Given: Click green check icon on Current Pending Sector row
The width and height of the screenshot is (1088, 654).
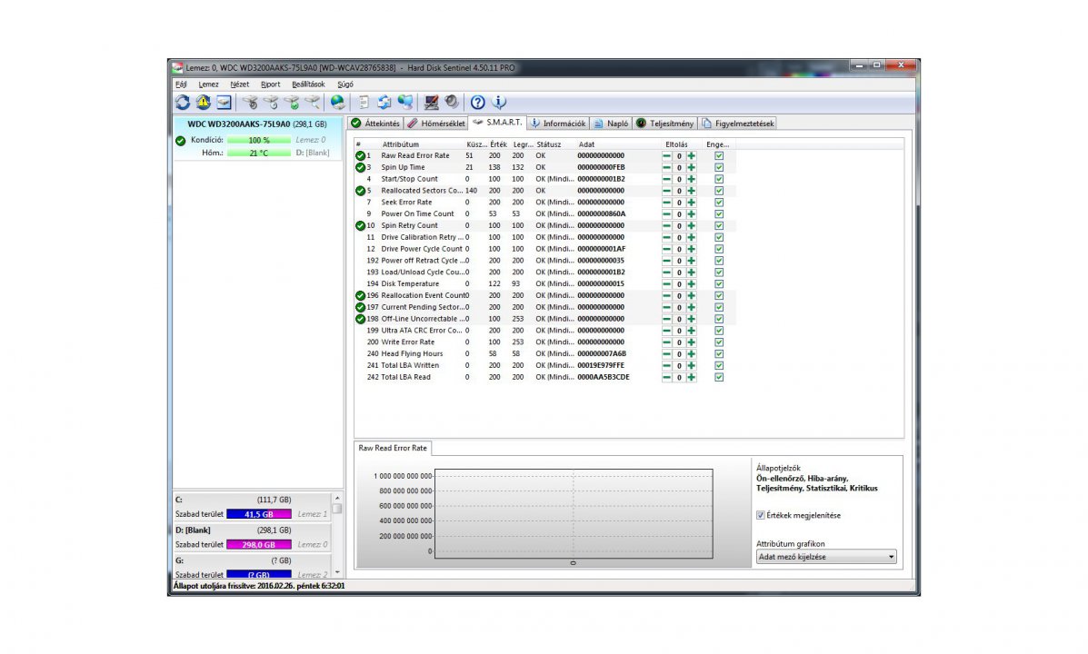Looking at the screenshot, I should click(360, 307).
